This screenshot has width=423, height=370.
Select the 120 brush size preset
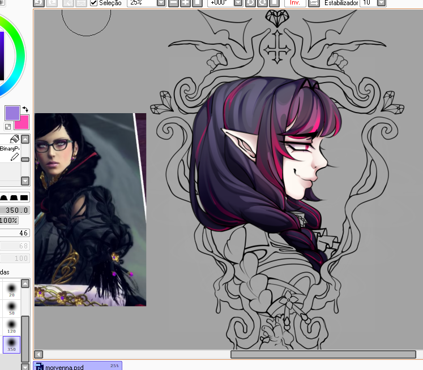(11, 326)
